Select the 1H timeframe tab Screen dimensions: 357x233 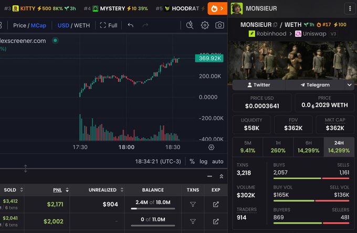[278, 147]
